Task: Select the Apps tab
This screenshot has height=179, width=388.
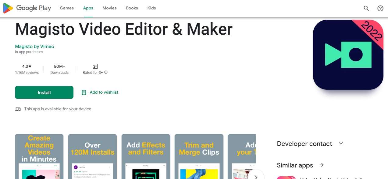Action: point(88,8)
